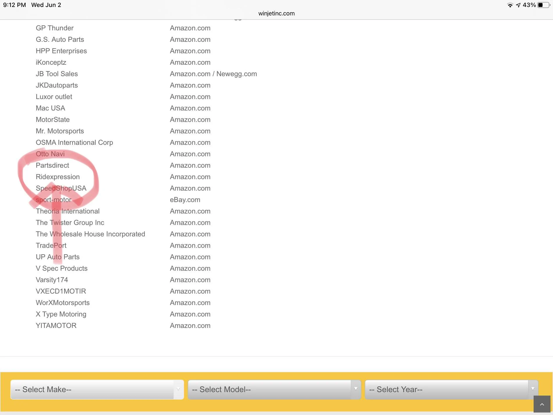The width and height of the screenshot is (553, 415).
Task: Tap the location services arrow icon
Action: click(518, 5)
